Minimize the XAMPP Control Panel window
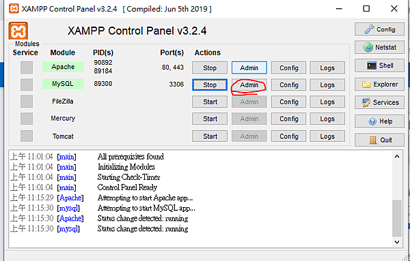Viewport: 410px width, 261px height. 339,9
